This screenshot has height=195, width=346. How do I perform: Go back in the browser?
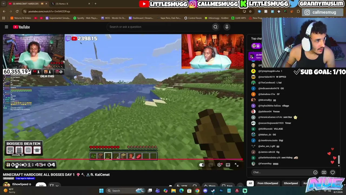click(4, 11)
